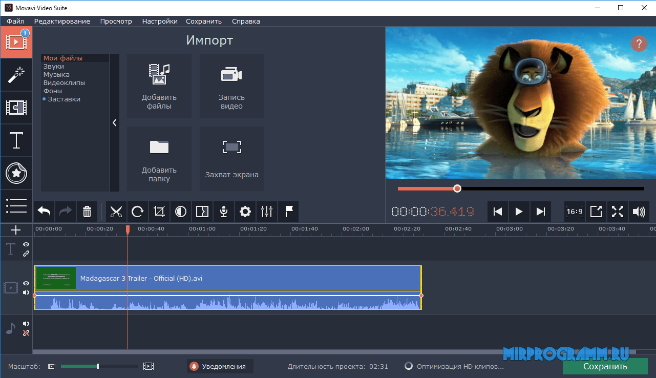Open clip properties gear icon
The height and width of the screenshot is (378, 656).
[x=245, y=212]
